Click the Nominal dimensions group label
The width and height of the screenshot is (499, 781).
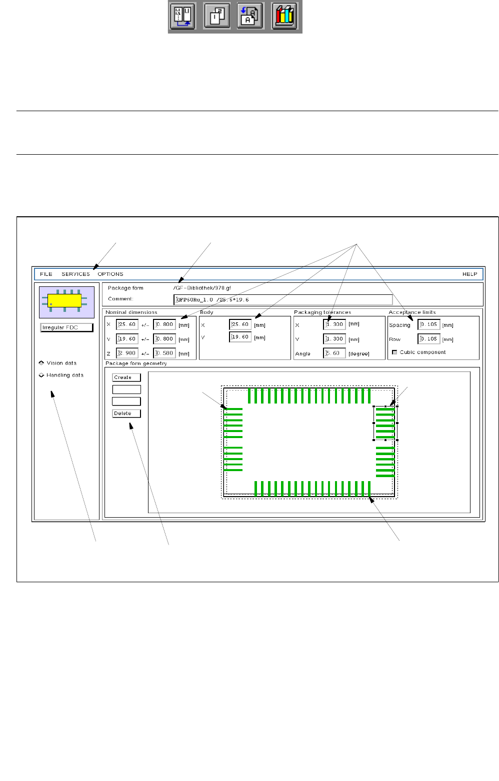131,312
